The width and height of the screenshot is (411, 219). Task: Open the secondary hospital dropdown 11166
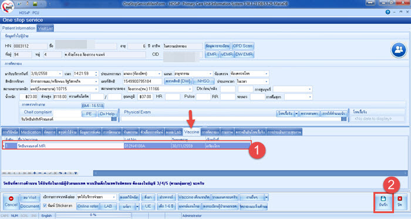pyautogui.click(x=190, y=89)
